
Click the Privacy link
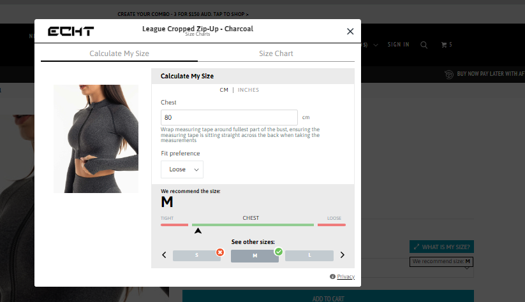(345, 277)
